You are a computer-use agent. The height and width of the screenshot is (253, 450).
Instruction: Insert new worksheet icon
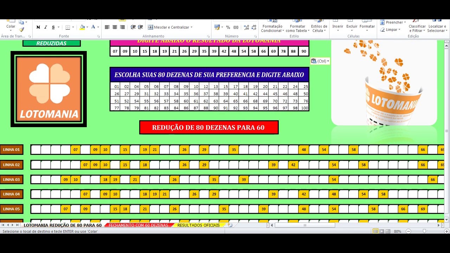pos(230,225)
